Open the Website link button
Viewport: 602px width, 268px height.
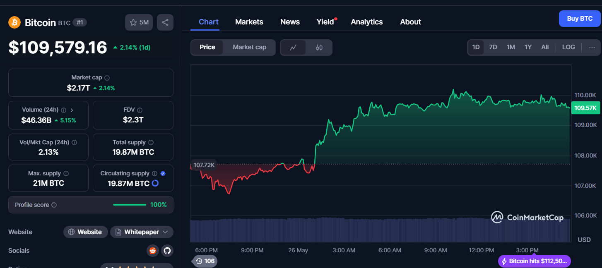coord(85,232)
